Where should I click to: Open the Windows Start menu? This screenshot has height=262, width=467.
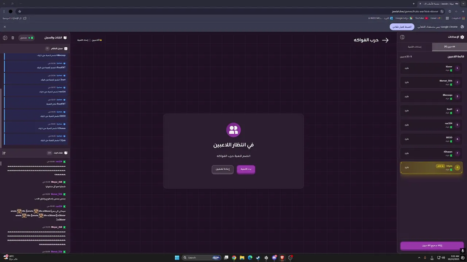pyautogui.click(x=177, y=258)
